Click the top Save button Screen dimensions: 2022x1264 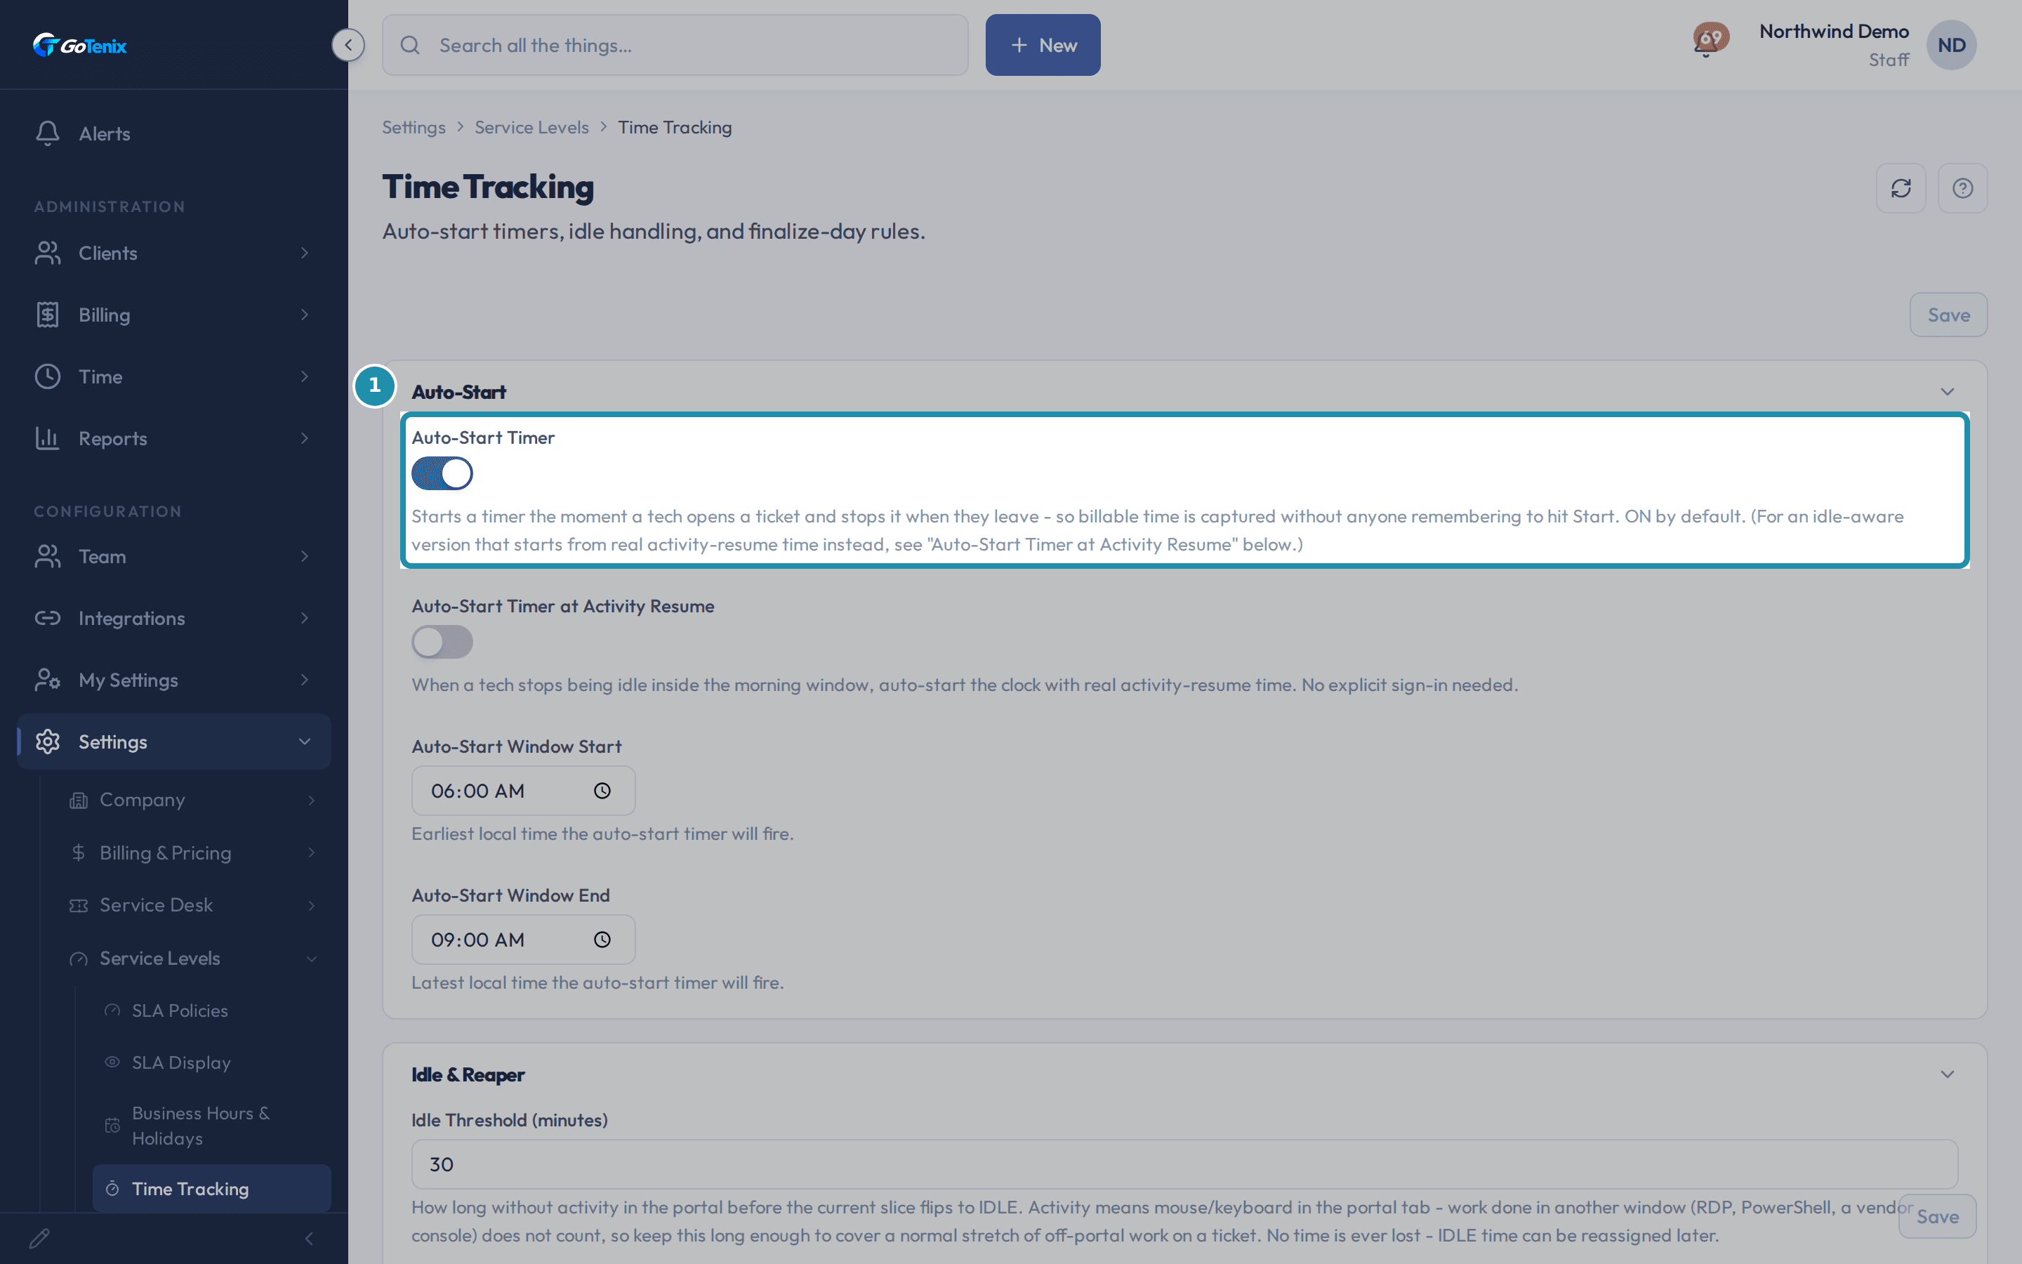click(x=1948, y=315)
